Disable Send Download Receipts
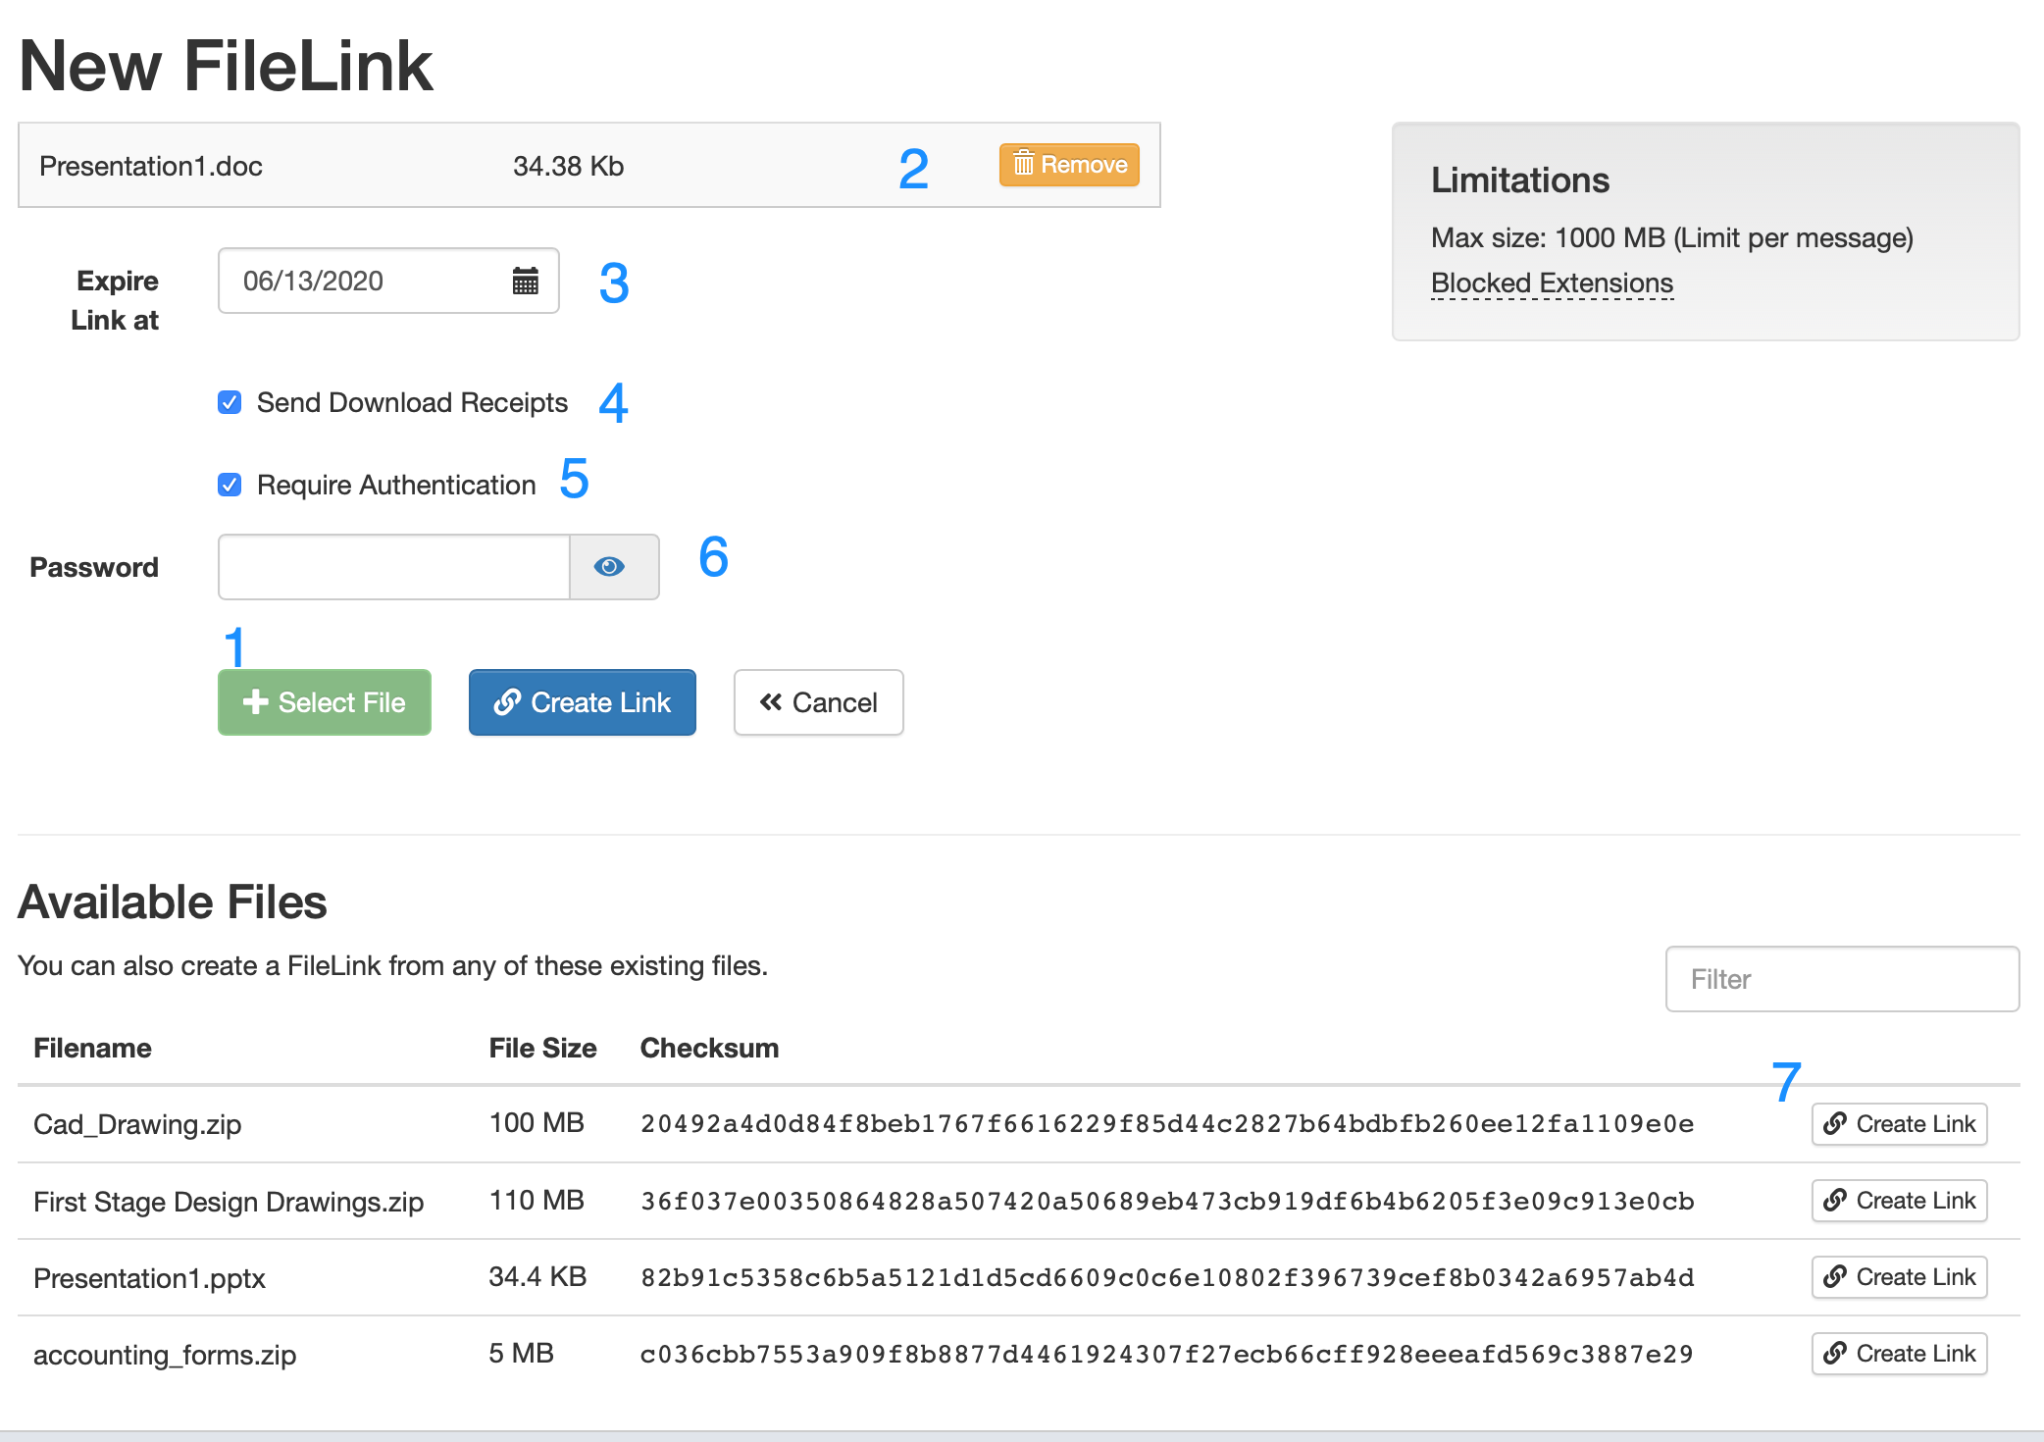2044x1442 pixels. (x=229, y=402)
